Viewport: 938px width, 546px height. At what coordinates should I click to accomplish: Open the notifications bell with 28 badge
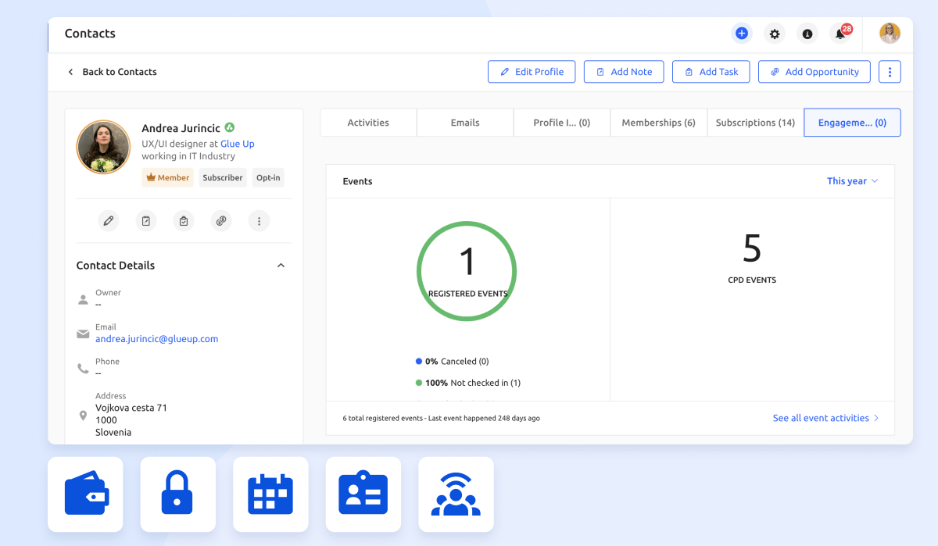pos(840,34)
